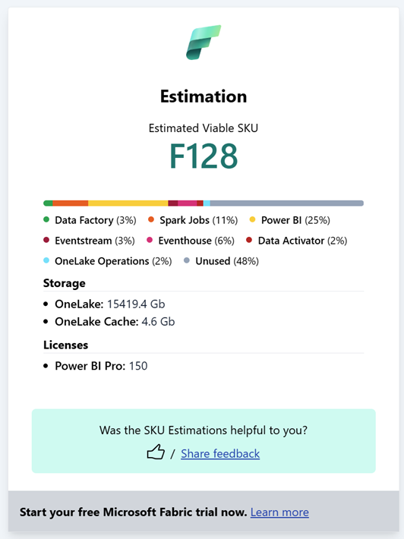Select the F128 estimated SKU value
The width and height of the screenshot is (404, 539).
(204, 156)
